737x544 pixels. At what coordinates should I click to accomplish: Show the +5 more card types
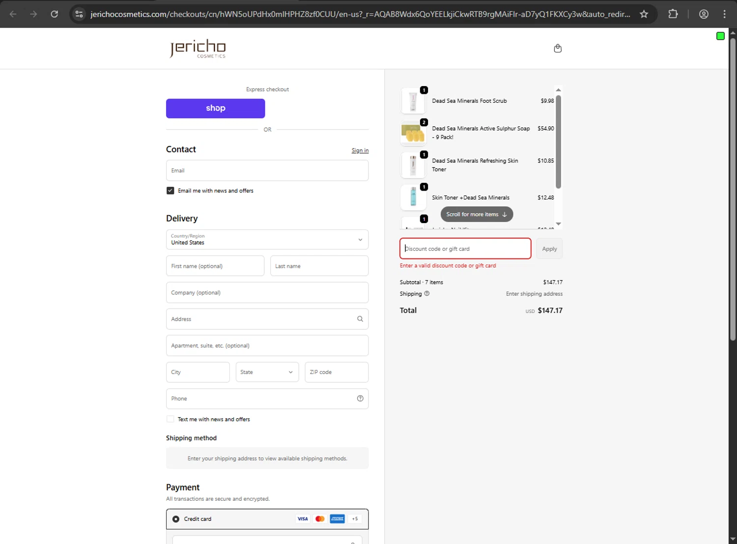[x=355, y=519]
